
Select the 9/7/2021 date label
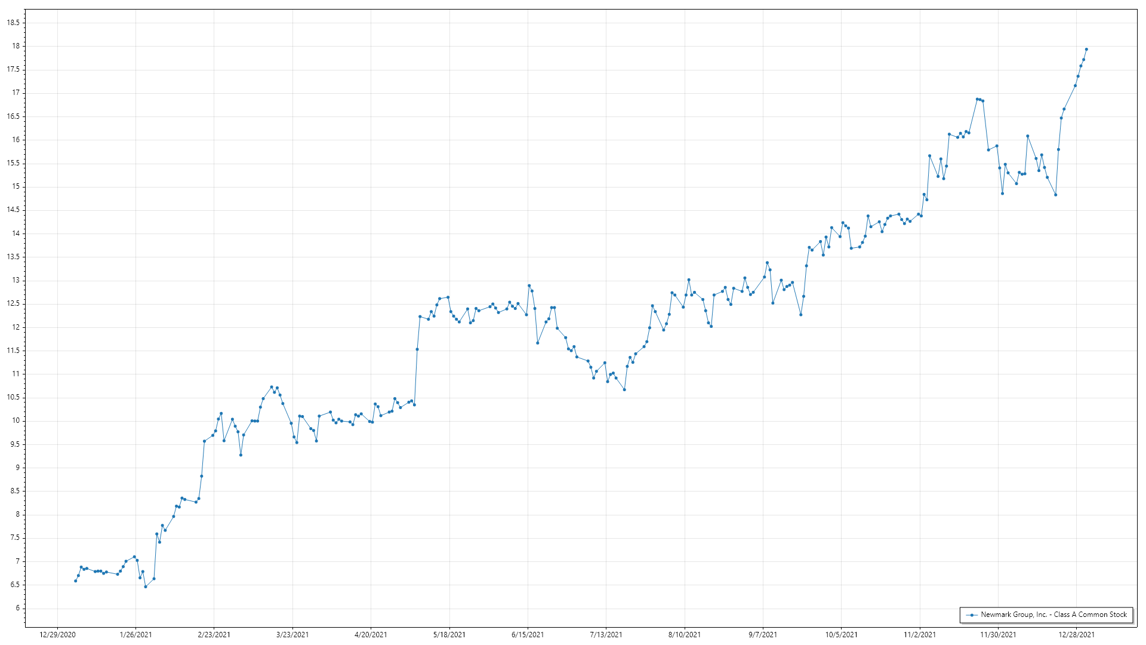tap(763, 635)
